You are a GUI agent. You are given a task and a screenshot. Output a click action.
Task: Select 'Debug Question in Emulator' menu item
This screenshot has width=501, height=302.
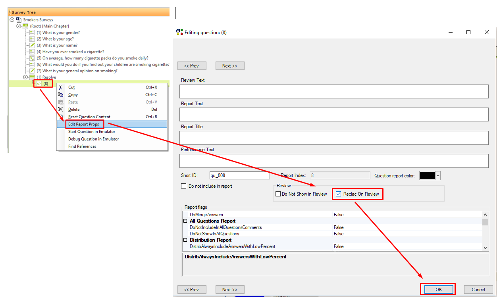(x=112, y=139)
